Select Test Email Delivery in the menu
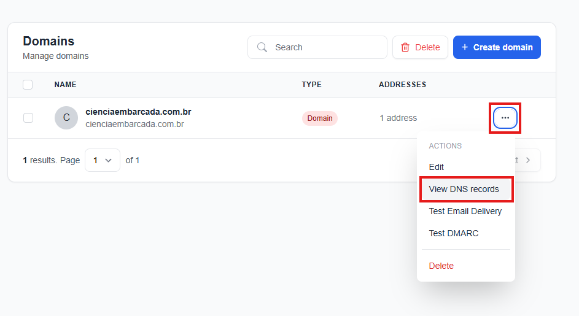Screen dimensions: 579x316 [465, 211]
